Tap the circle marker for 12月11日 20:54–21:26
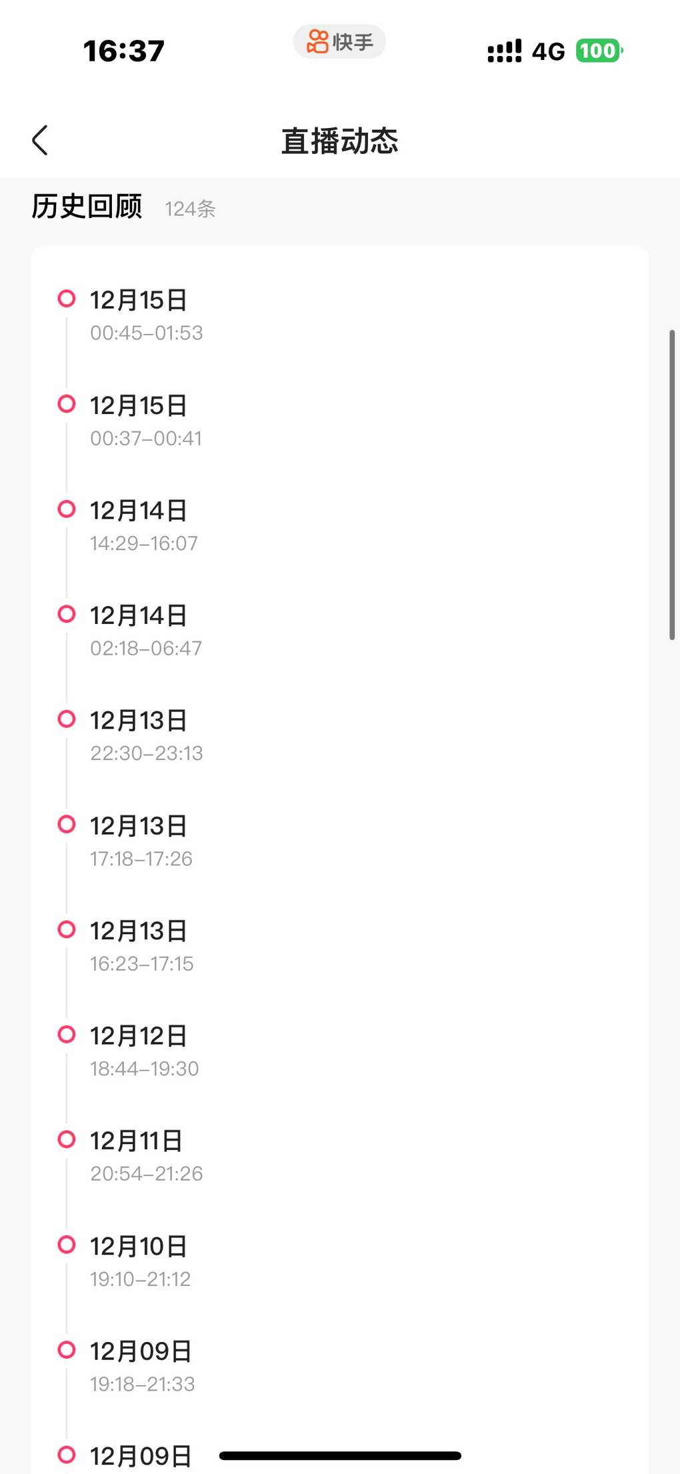Screen dimensions: 680x1474 pyautogui.click(x=67, y=1139)
